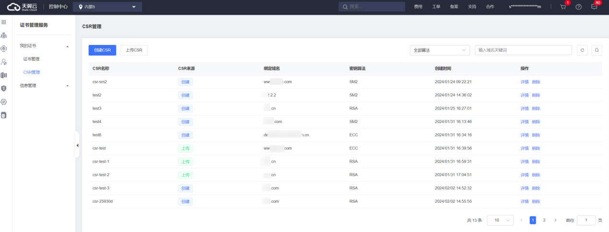The image size is (609, 232).
Task: Open the 费用 top menu
Action: click(x=418, y=7)
